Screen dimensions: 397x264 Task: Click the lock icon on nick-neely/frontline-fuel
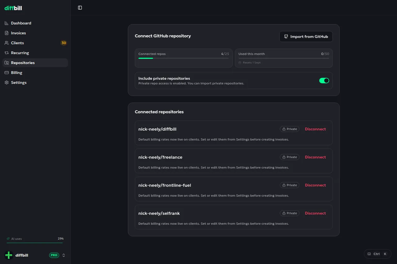(x=284, y=185)
